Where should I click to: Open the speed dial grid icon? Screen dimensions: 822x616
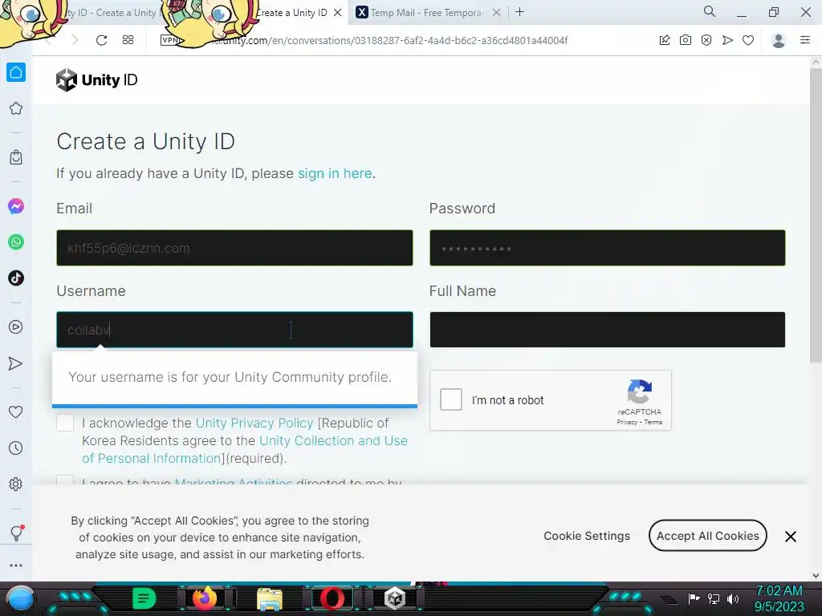click(x=128, y=40)
